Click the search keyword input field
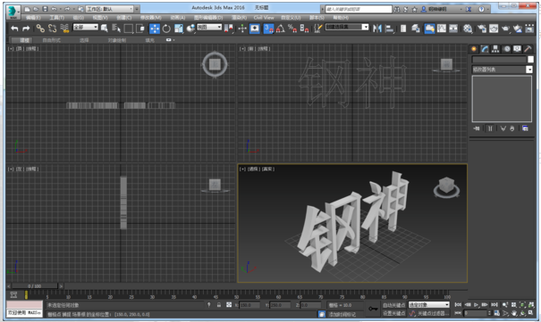Viewport: 541px width, 322px height. 359,9
